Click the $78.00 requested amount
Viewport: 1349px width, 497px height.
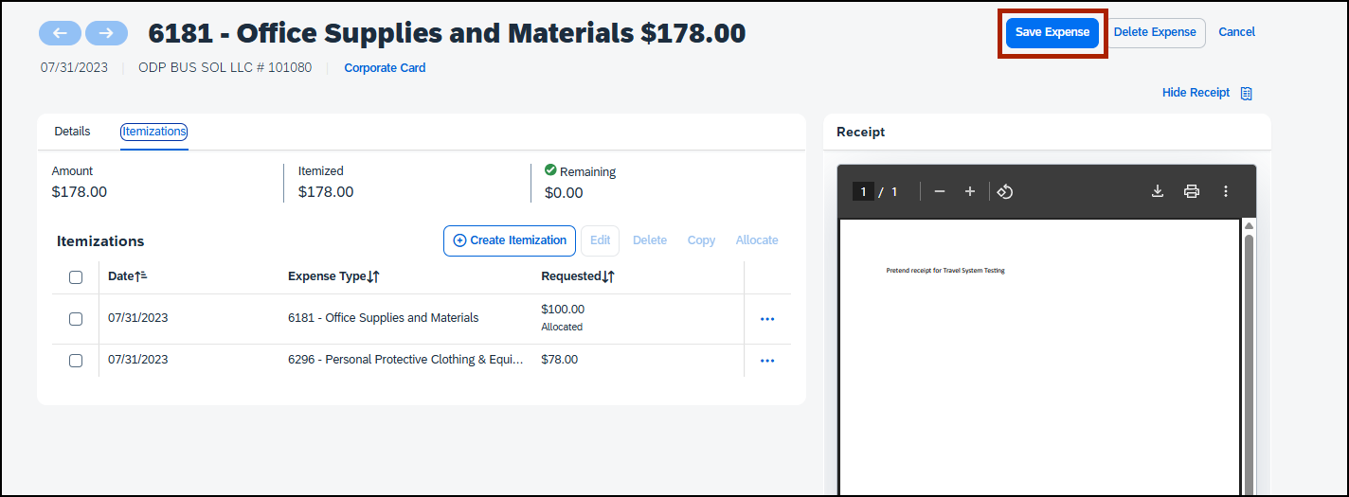(559, 360)
